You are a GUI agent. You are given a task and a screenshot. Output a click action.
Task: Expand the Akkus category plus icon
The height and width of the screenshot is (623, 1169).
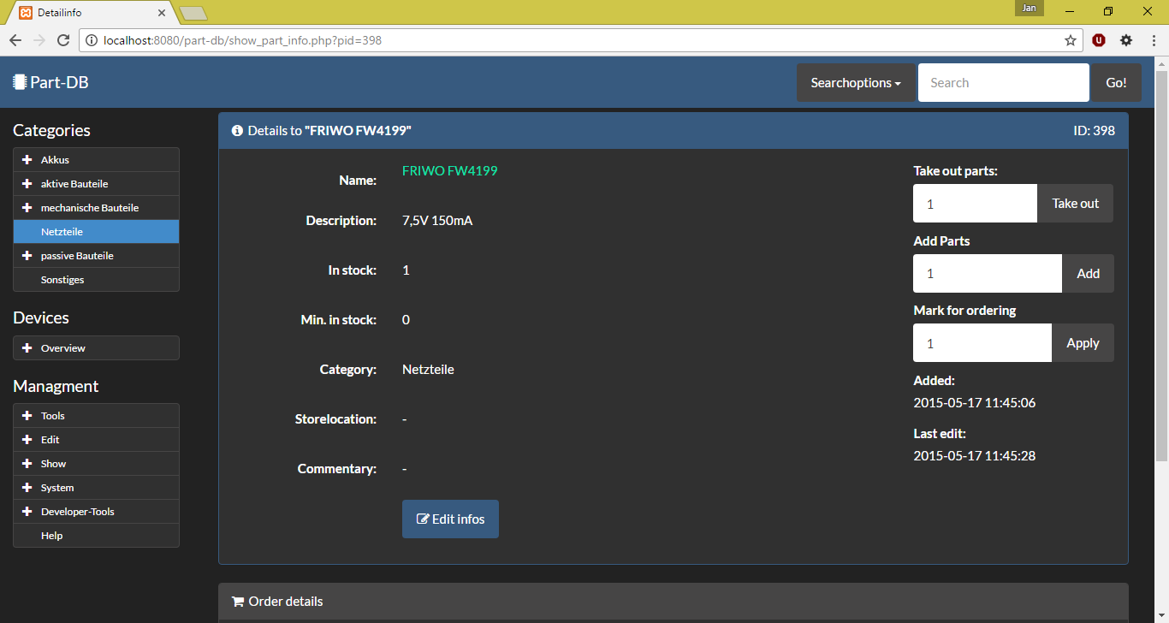(27, 160)
